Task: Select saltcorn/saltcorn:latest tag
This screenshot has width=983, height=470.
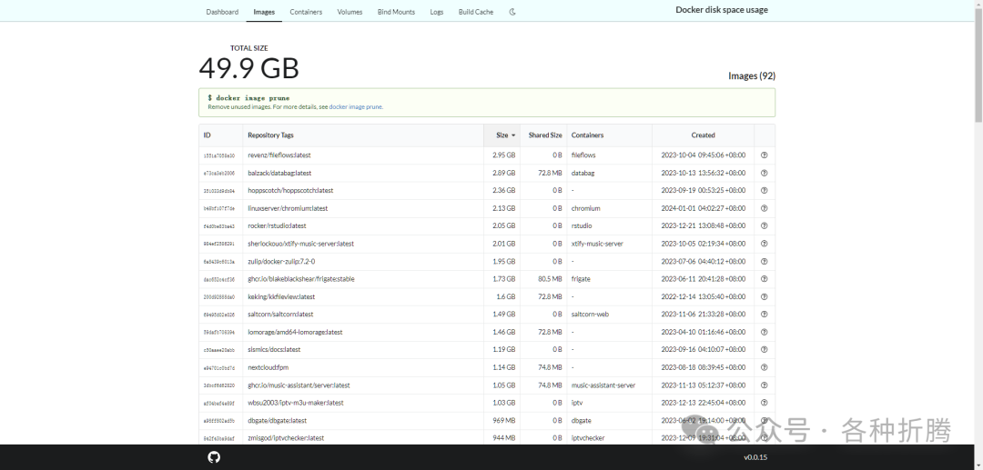Action: [280, 315]
